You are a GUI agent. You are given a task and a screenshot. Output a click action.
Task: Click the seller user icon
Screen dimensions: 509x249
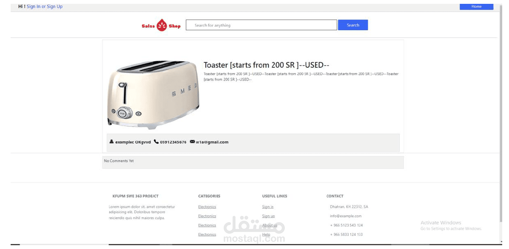(x=112, y=142)
